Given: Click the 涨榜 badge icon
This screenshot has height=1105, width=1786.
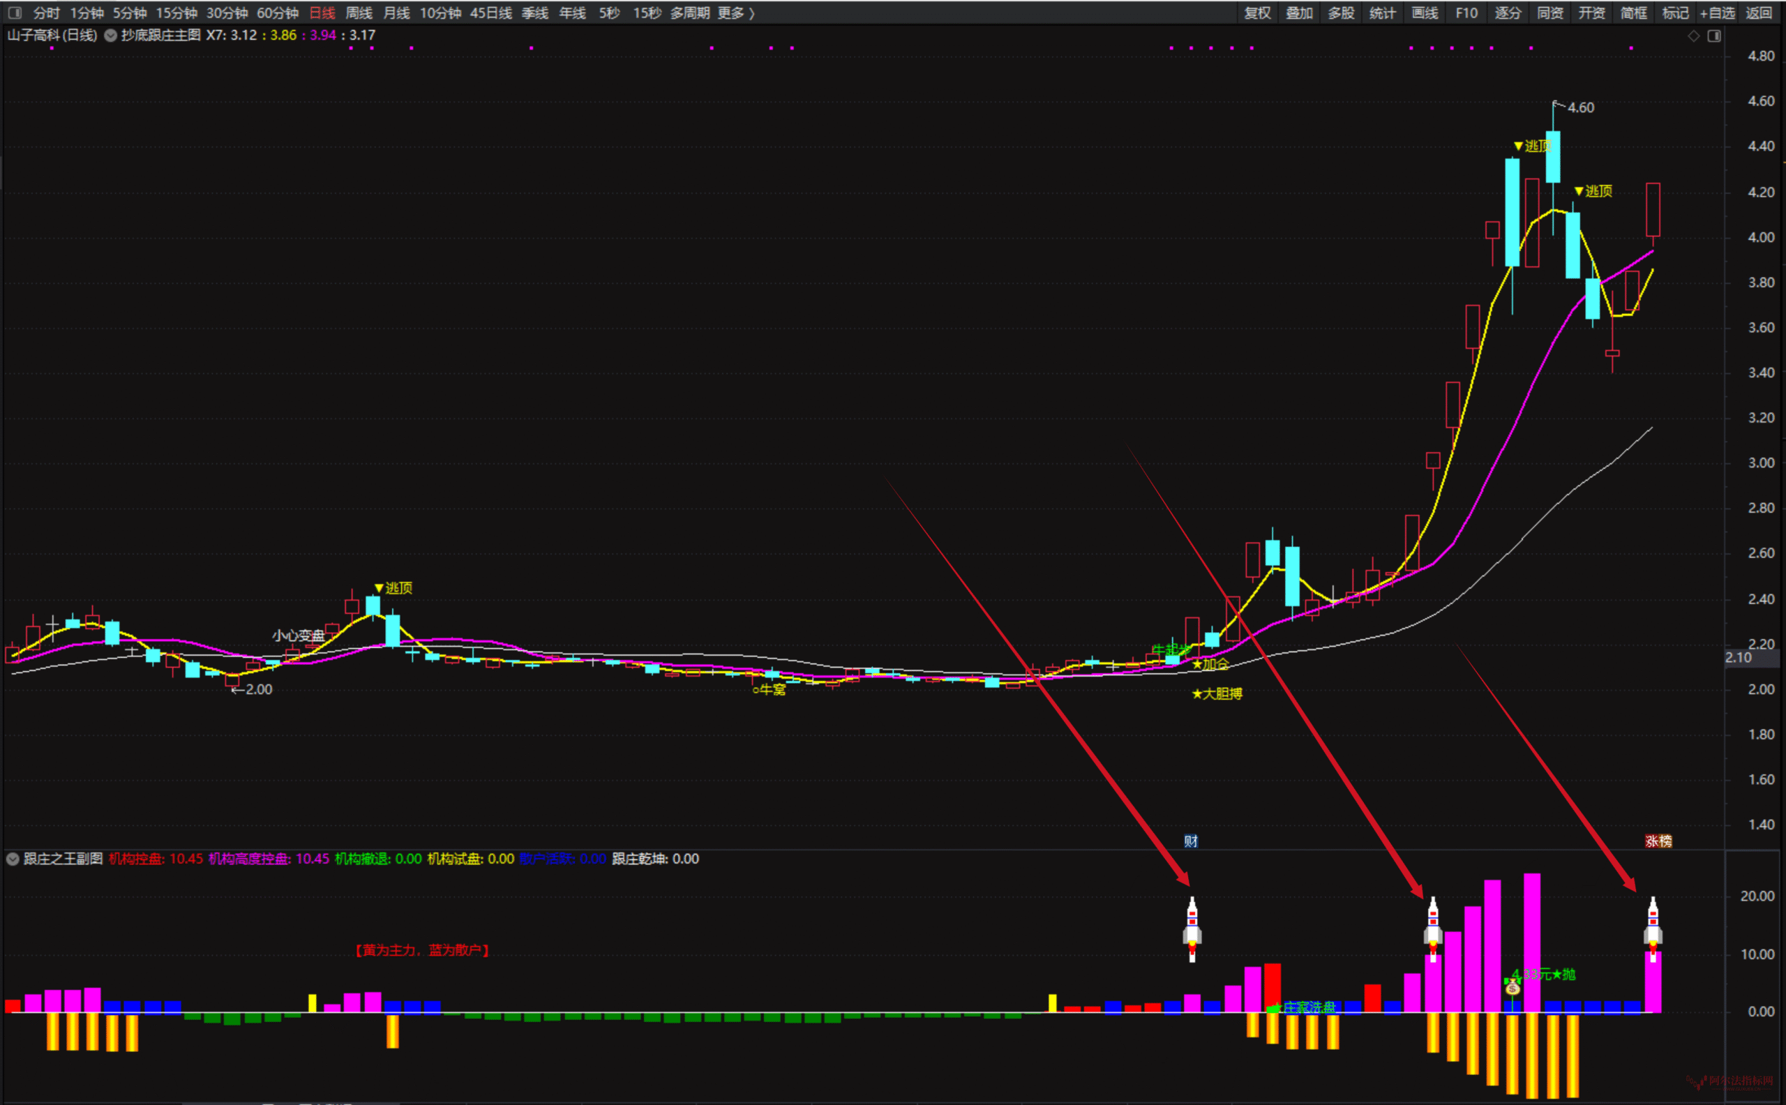Looking at the screenshot, I should pos(1658,841).
